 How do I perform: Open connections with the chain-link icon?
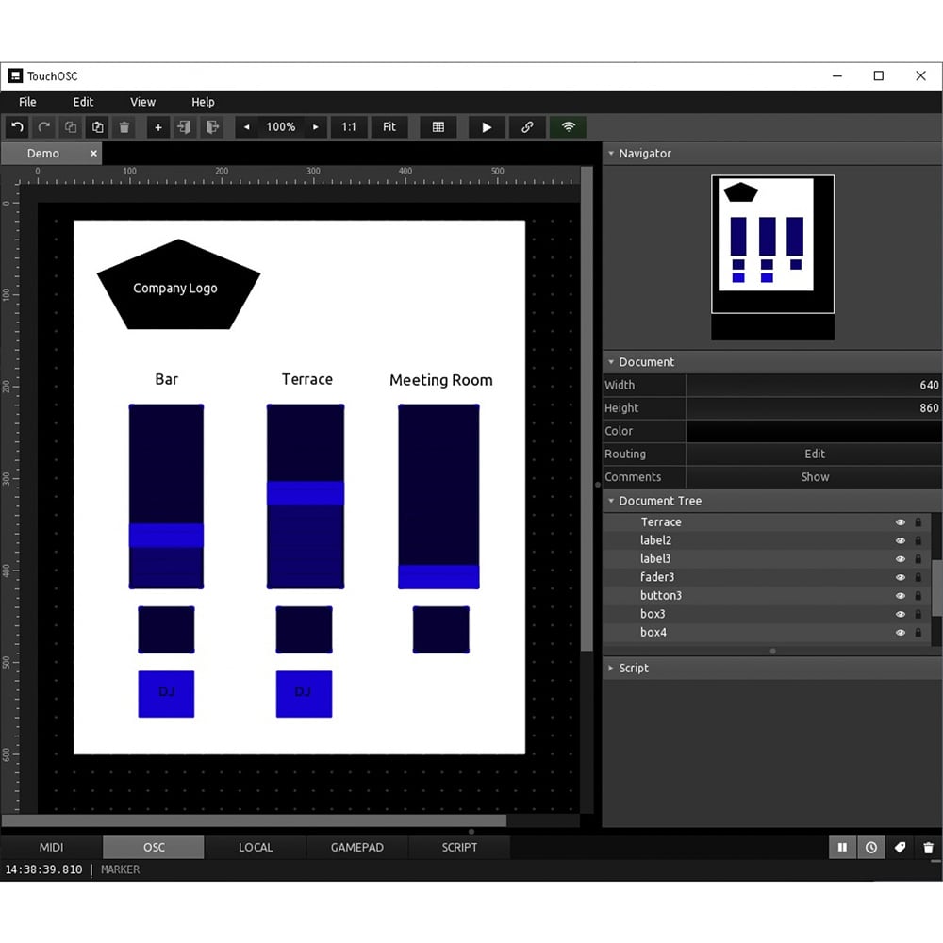click(527, 127)
